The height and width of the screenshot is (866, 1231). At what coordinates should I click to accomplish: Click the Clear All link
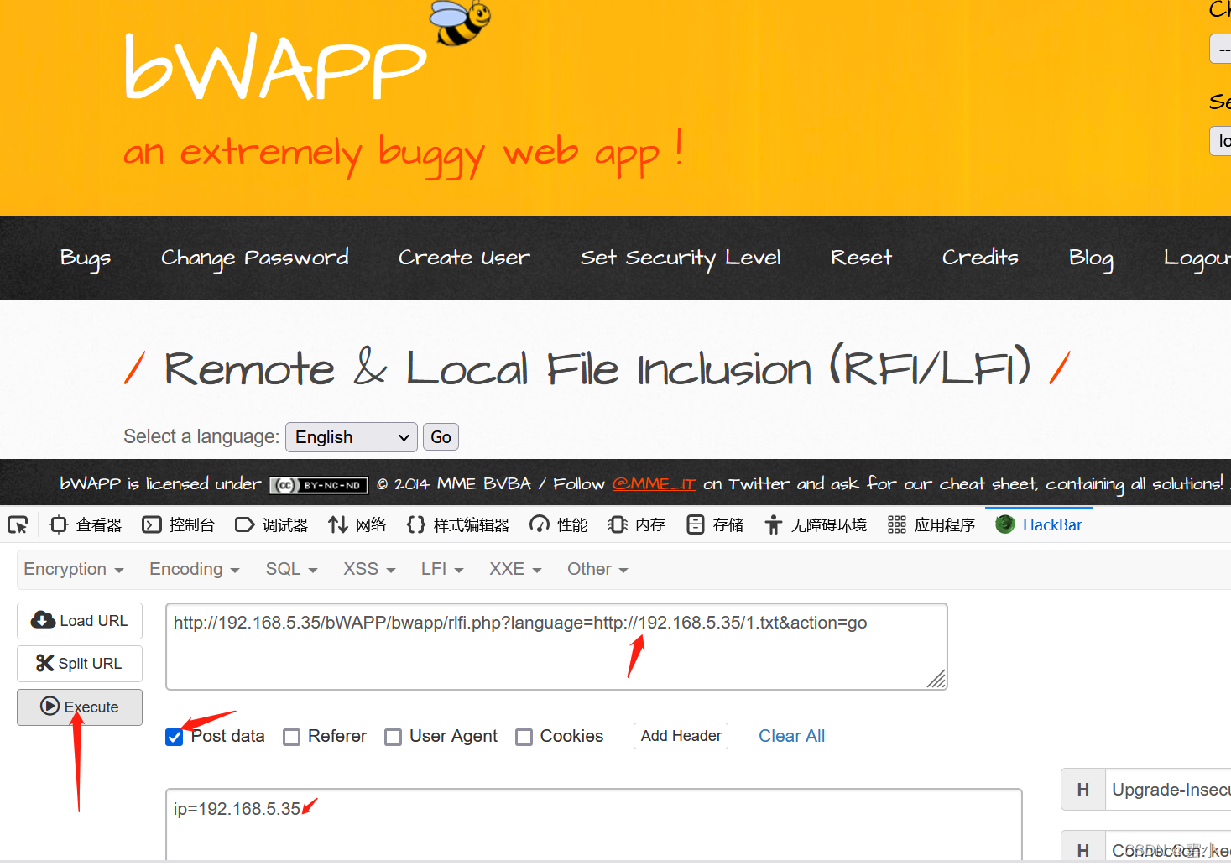click(791, 736)
